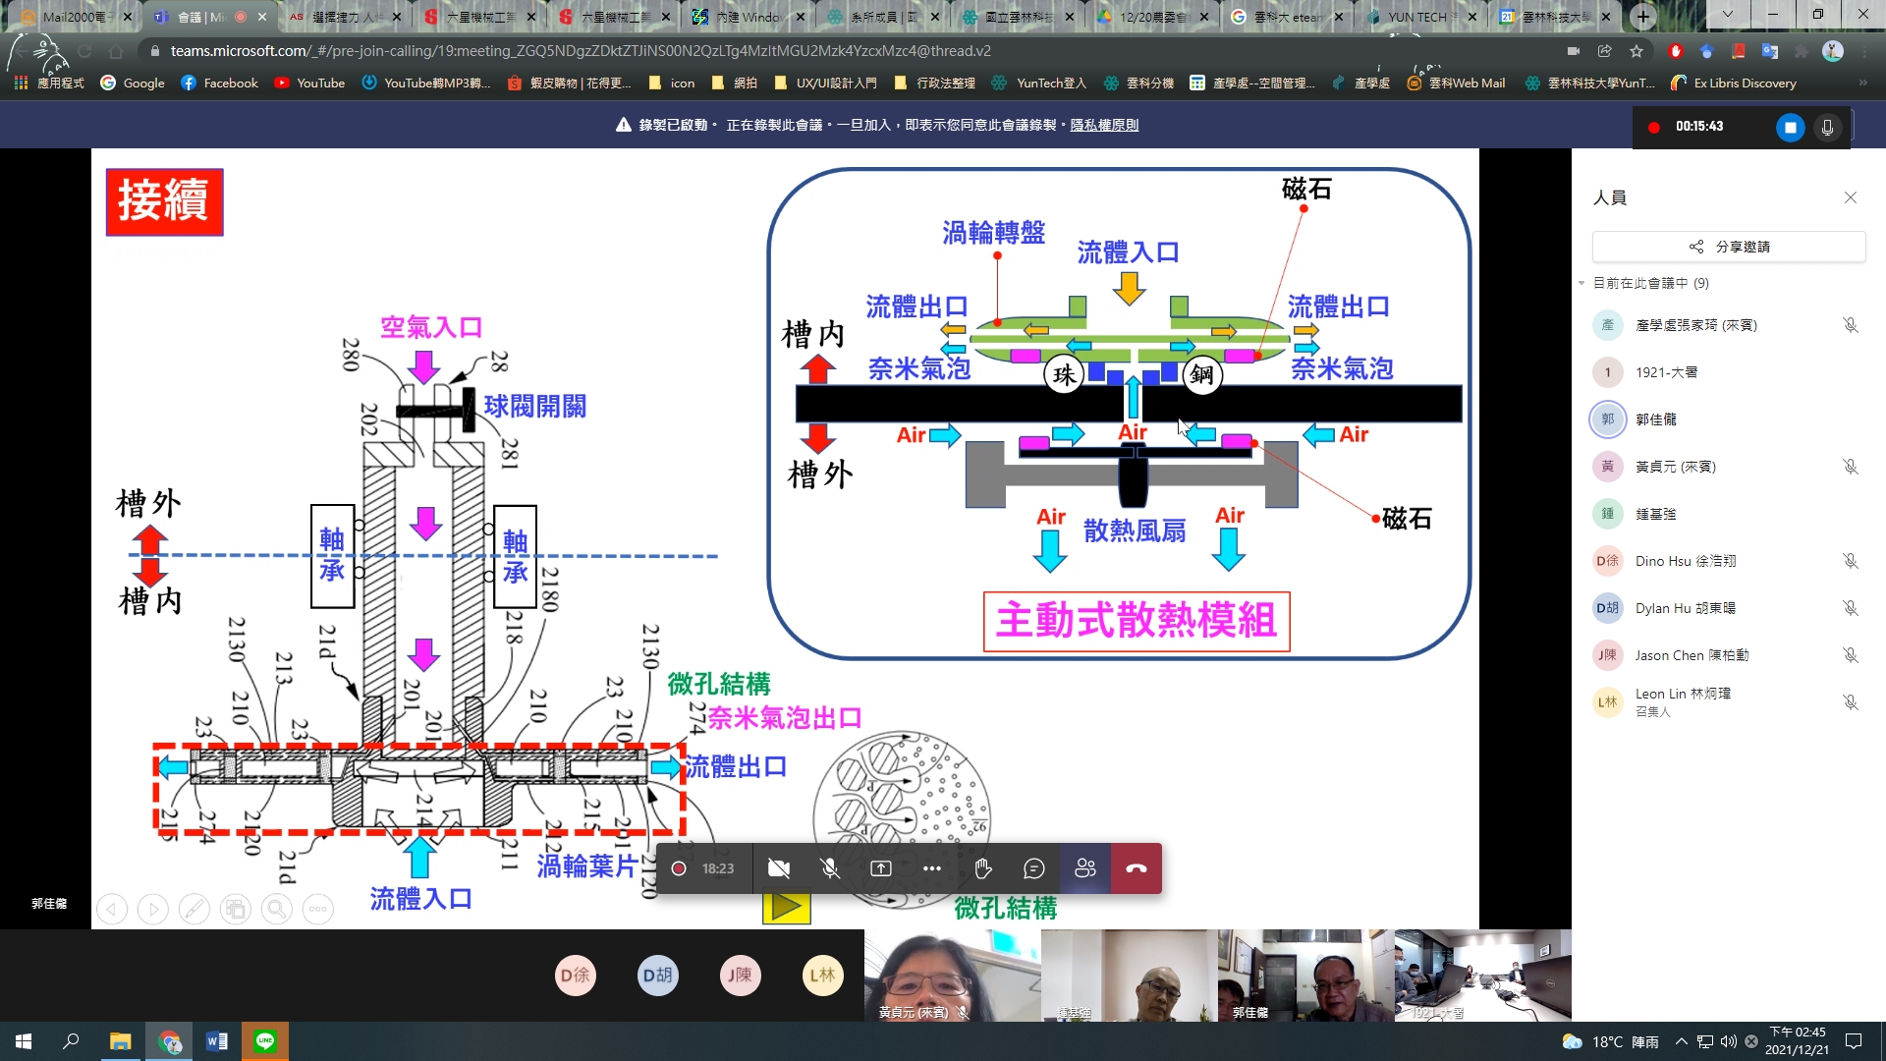
Task: Open share content tray
Action: 881,868
